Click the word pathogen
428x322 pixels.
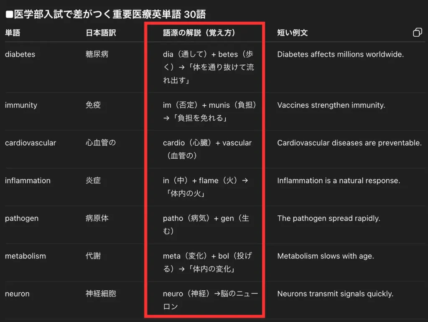[22, 218]
